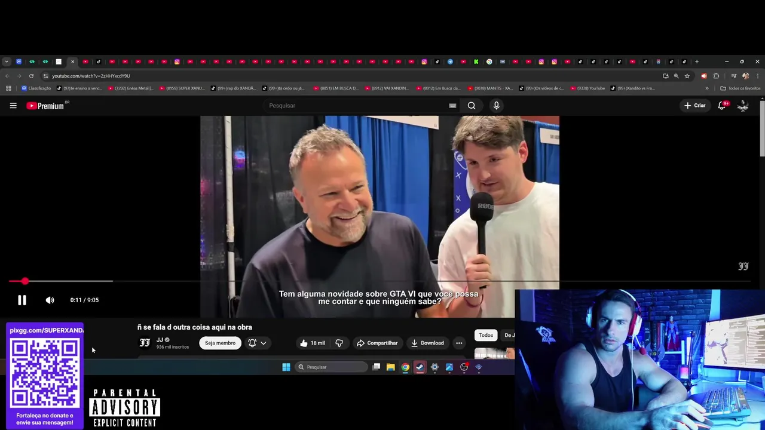Dislike the video with the thumbs-down icon

(x=339, y=343)
